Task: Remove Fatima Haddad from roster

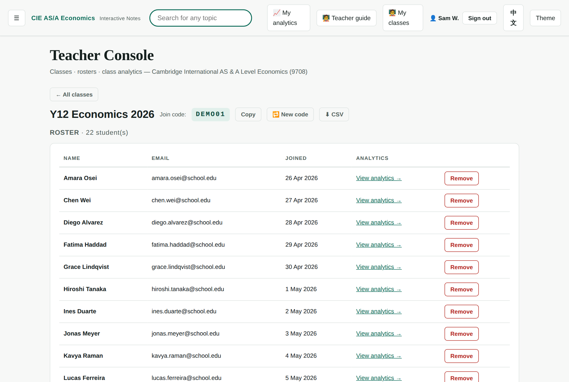Action: pos(461,245)
